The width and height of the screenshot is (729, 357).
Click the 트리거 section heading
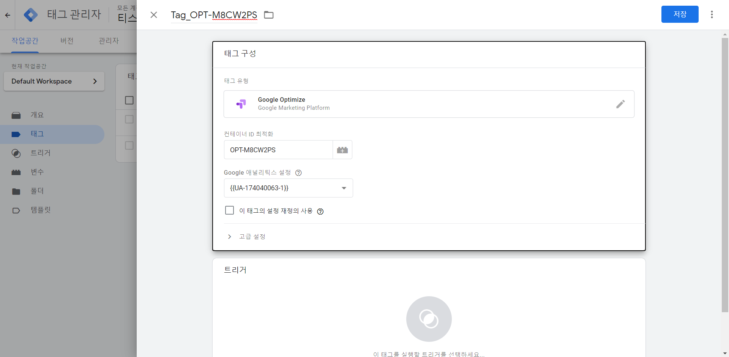tap(235, 270)
